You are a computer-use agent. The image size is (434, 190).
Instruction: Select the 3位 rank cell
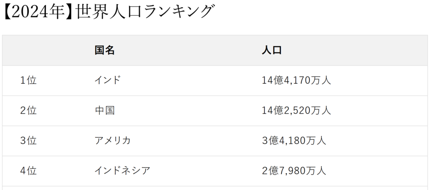(x=28, y=141)
